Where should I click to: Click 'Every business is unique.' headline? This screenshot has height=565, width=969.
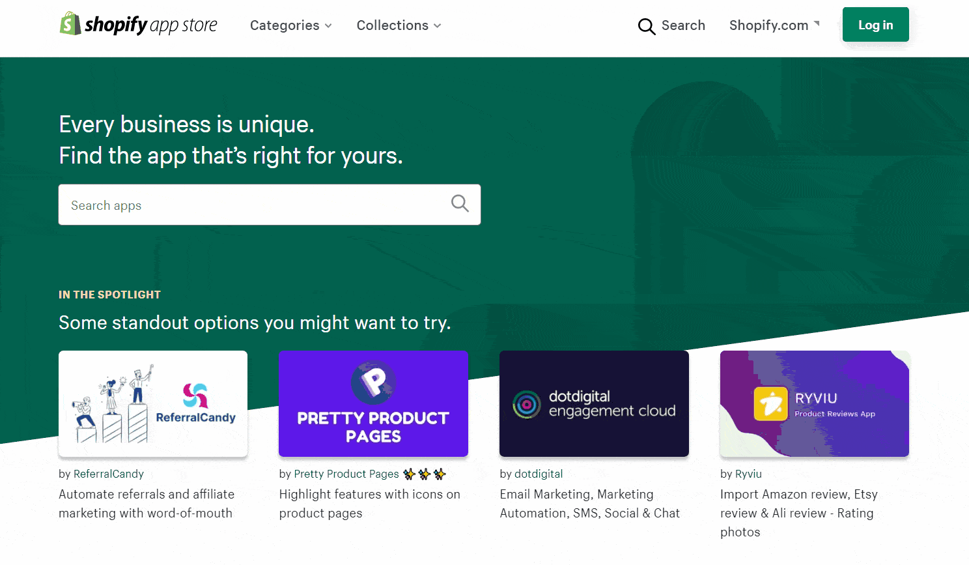187,124
